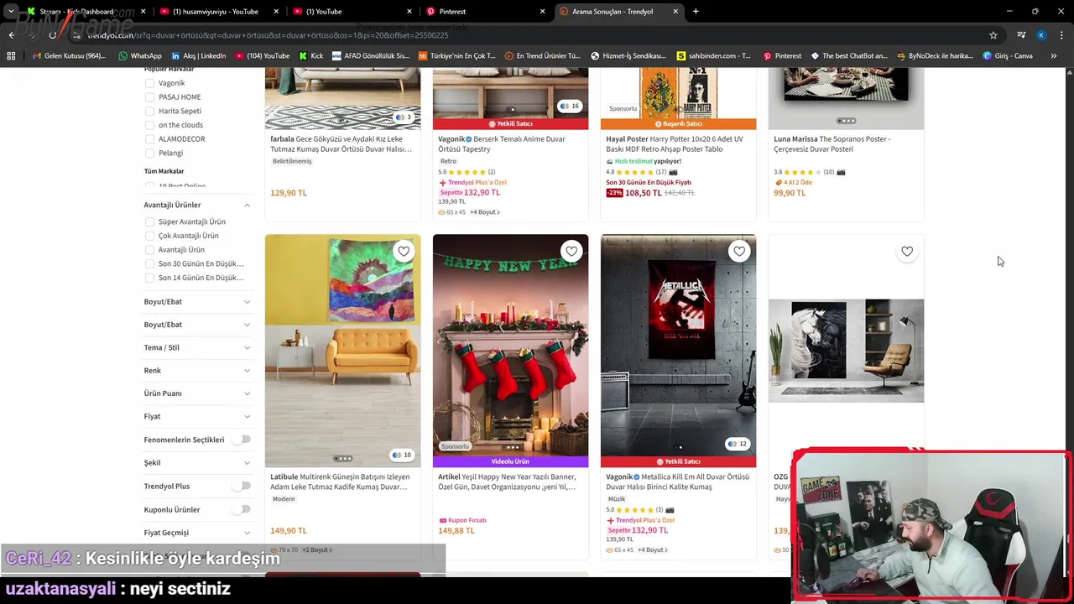Screen dimensions: 1074x604
Task: Go back using browser back arrow
Action: pos(11,35)
